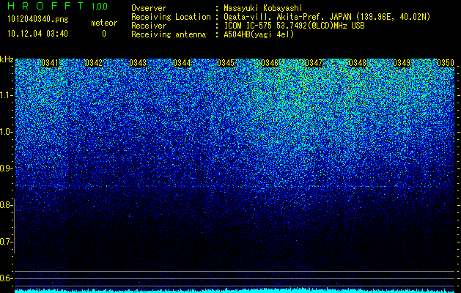Select the 0349 time marker
The image size is (461, 293).
[x=402, y=63]
